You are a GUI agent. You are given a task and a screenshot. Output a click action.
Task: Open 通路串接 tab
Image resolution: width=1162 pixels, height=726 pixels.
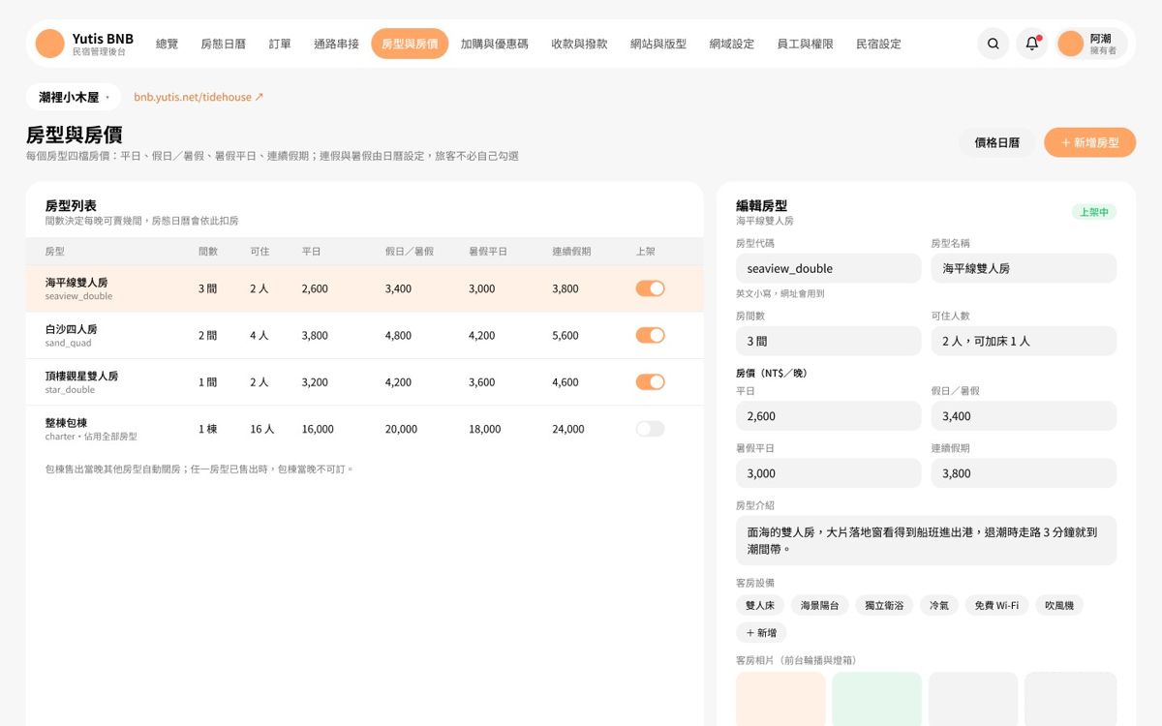coord(336,44)
